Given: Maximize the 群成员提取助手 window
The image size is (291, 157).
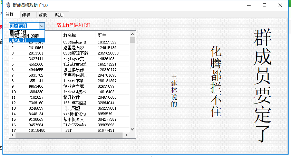Looking at the screenshot, I should click(x=264, y=5).
